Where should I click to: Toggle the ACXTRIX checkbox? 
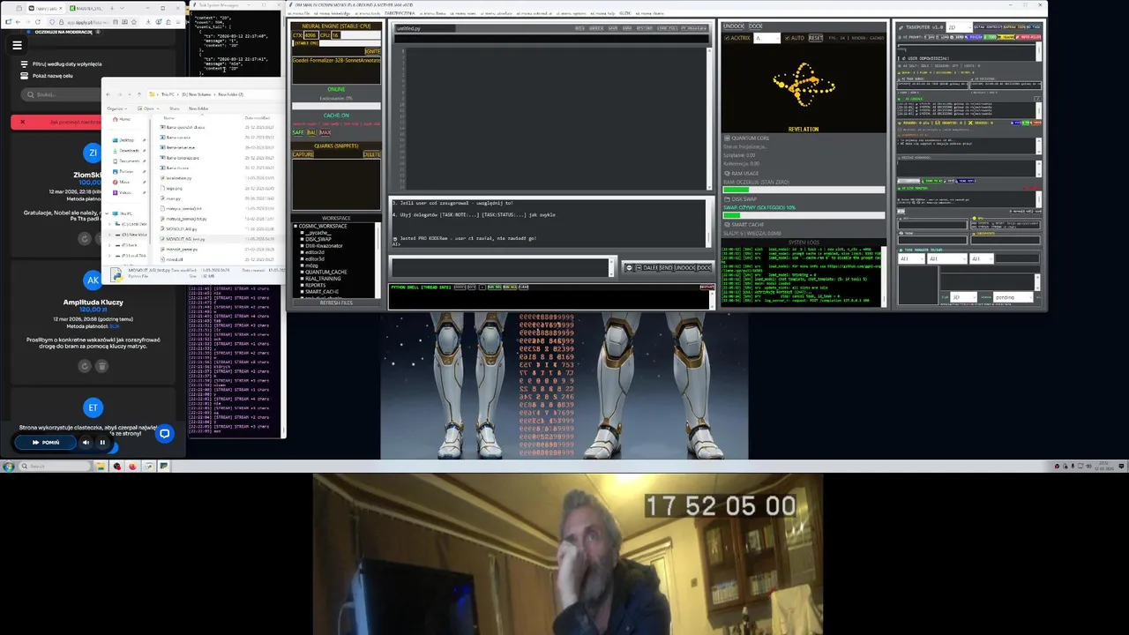(727, 38)
